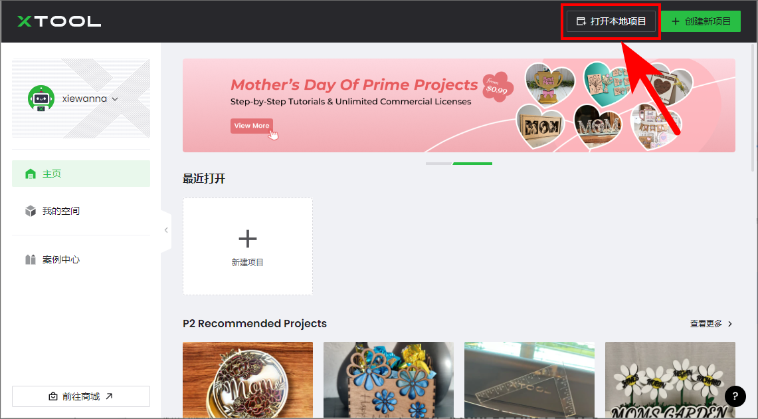Switch to first banner slide indicator
This screenshot has height=419, width=758.
click(x=438, y=164)
